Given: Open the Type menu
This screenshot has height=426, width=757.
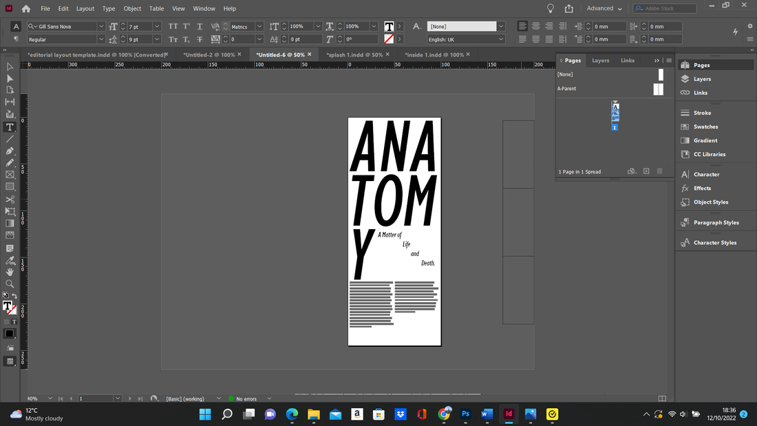Looking at the screenshot, I should 109,9.
